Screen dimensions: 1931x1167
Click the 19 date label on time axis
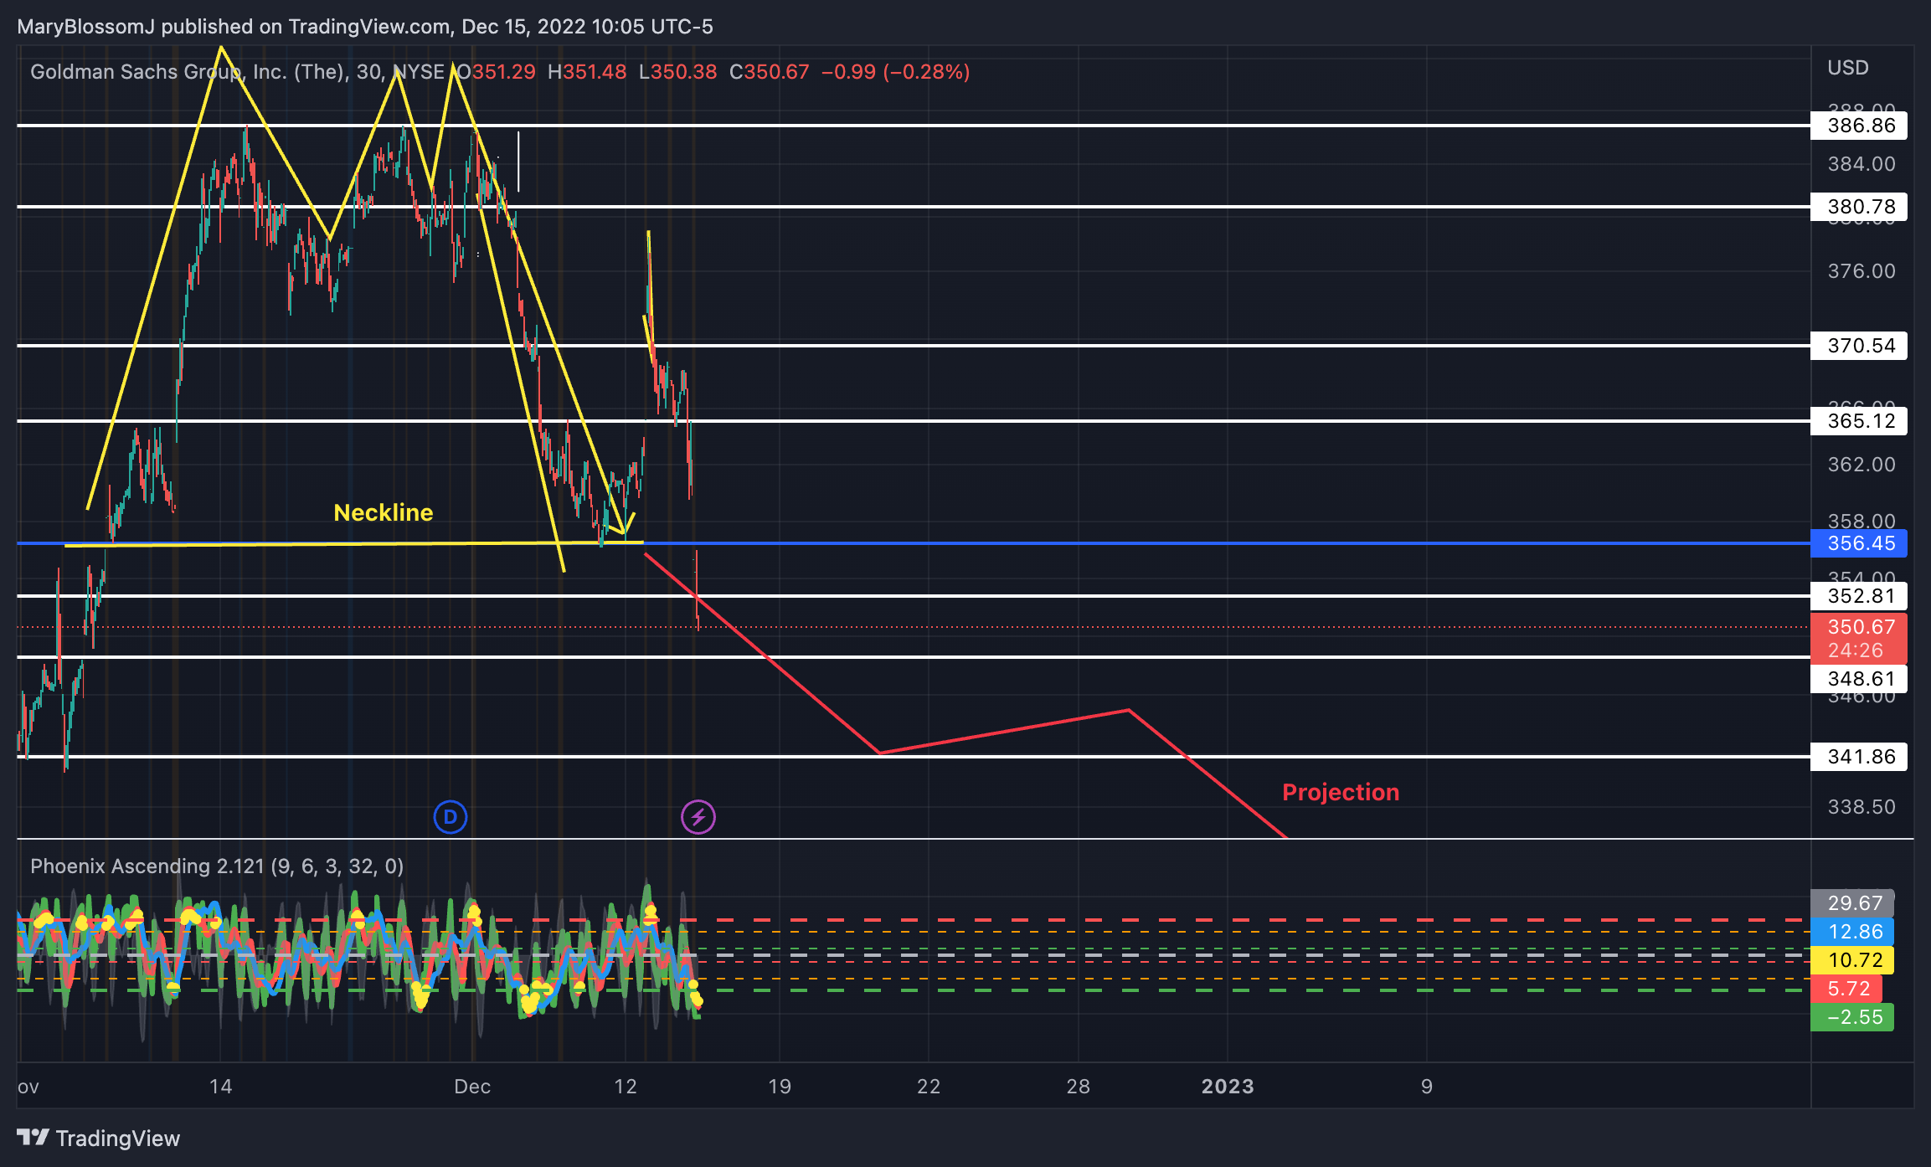click(780, 1087)
